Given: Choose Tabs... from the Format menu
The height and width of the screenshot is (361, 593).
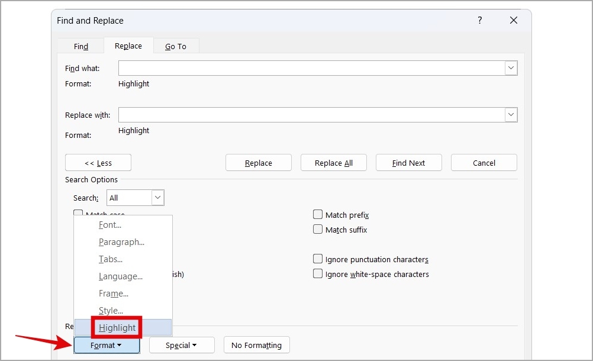Looking at the screenshot, I should tap(123, 259).
